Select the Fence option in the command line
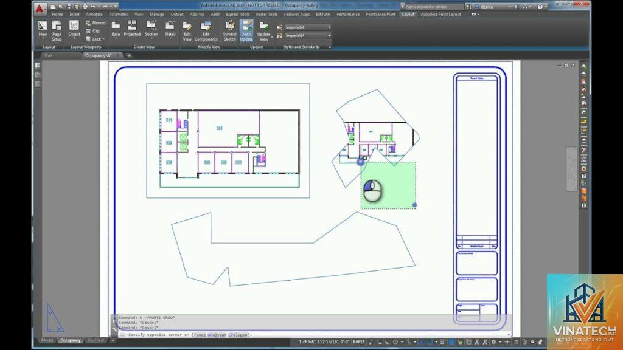Image resolution: width=623 pixels, height=350 pixels. [x=200, y=335]
